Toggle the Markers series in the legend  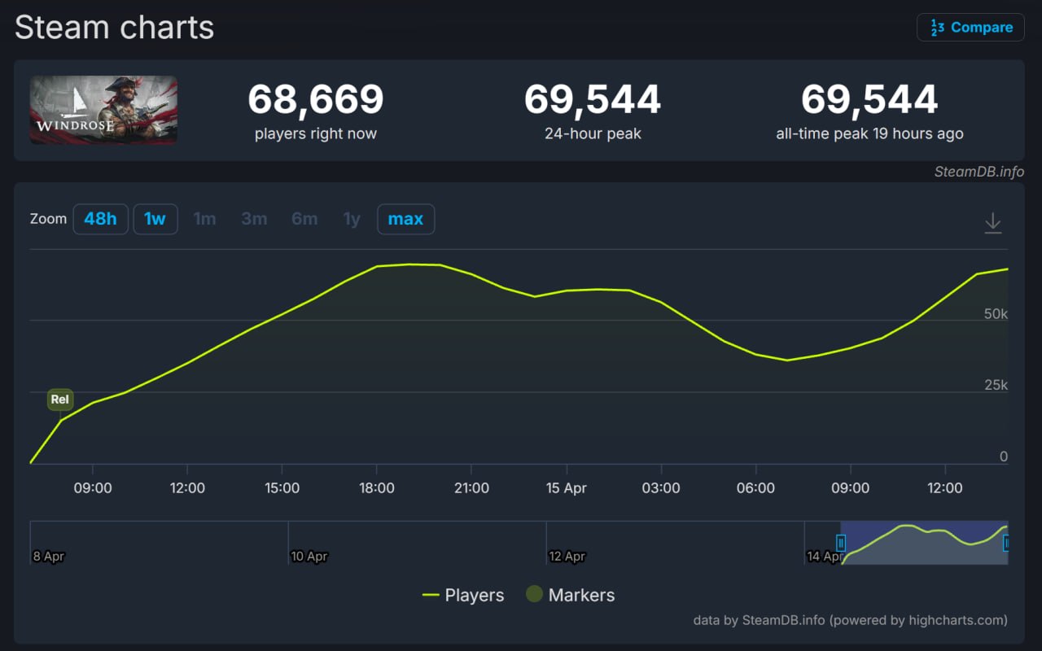[570, 596]
